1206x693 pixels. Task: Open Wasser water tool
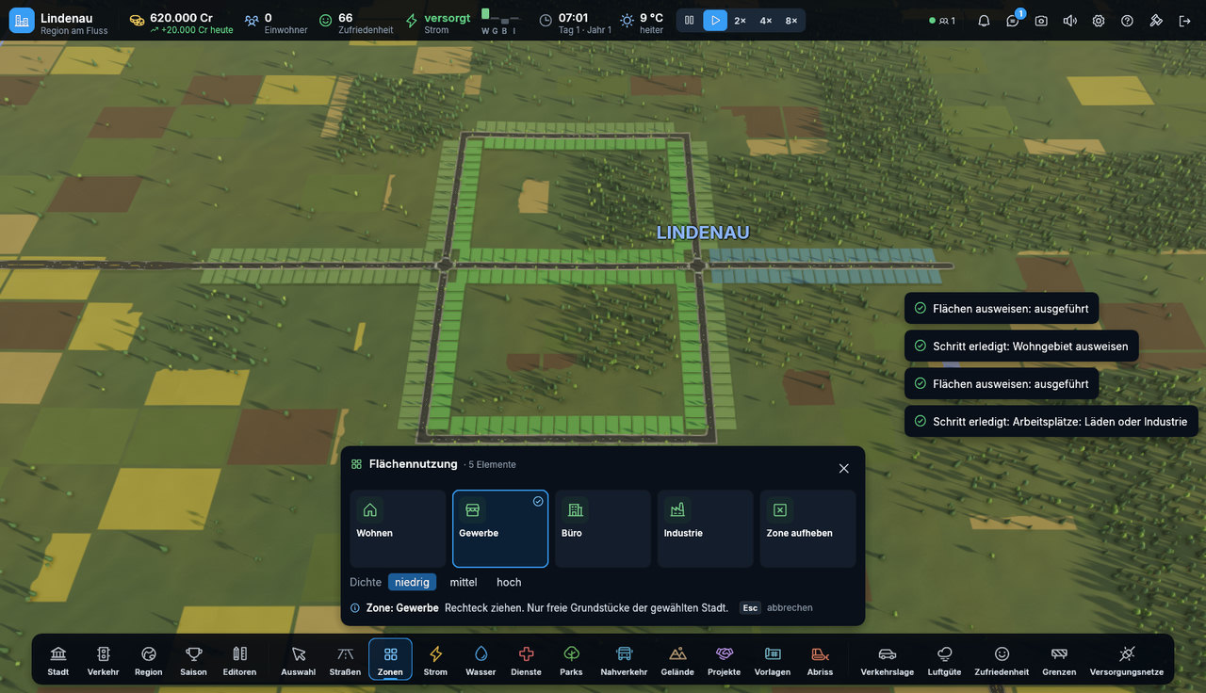point(481,659)
